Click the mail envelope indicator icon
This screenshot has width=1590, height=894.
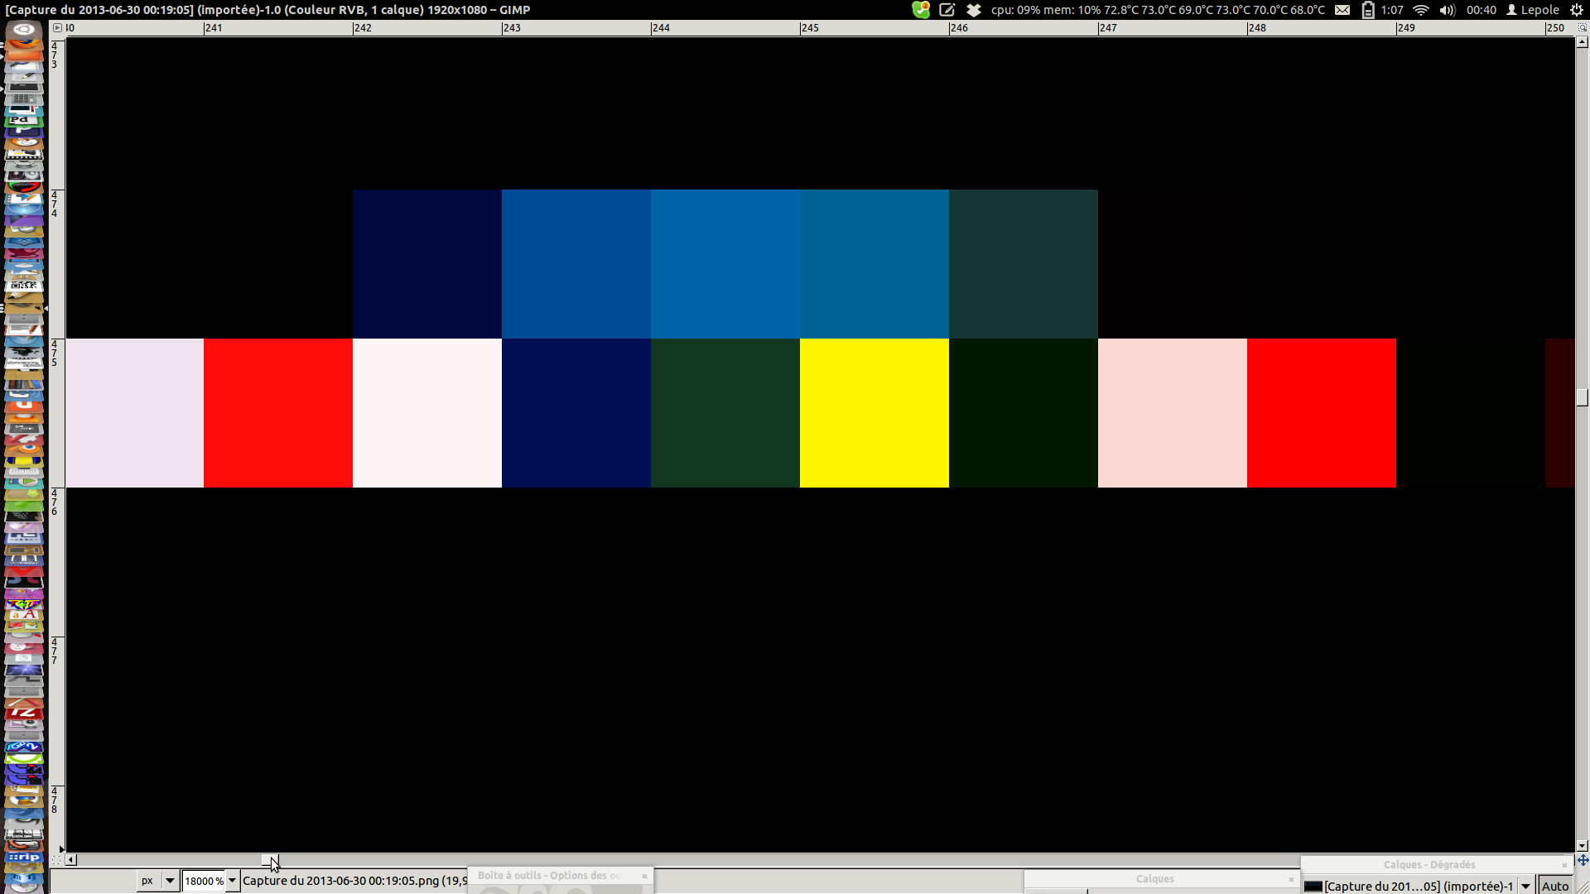[x=1342, y=10]
